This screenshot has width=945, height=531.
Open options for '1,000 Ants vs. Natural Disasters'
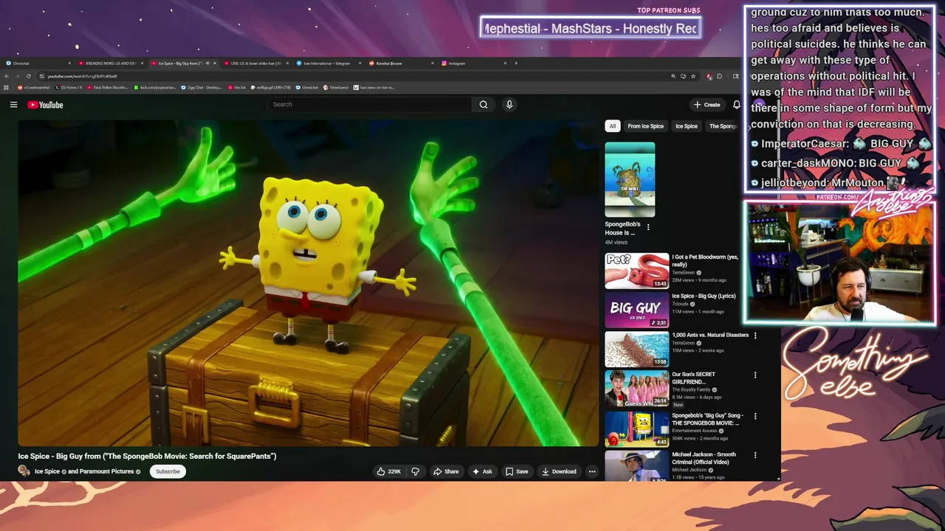point(755,336)
